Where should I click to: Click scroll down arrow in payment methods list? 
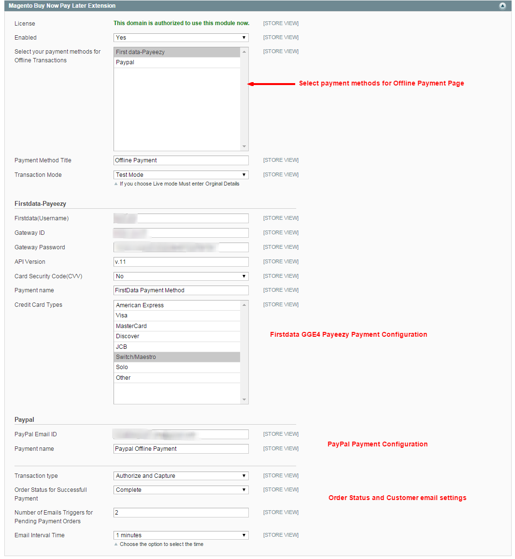pyautogui.click(x=244, y=146)
